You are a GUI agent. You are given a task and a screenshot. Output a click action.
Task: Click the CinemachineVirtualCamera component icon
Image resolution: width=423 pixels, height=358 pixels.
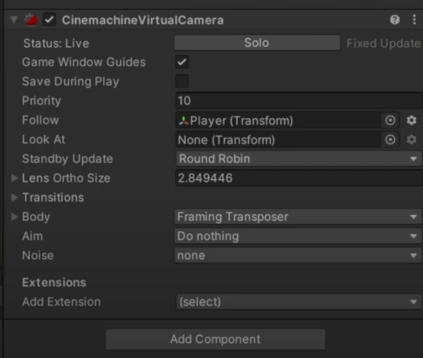[31, 20]
